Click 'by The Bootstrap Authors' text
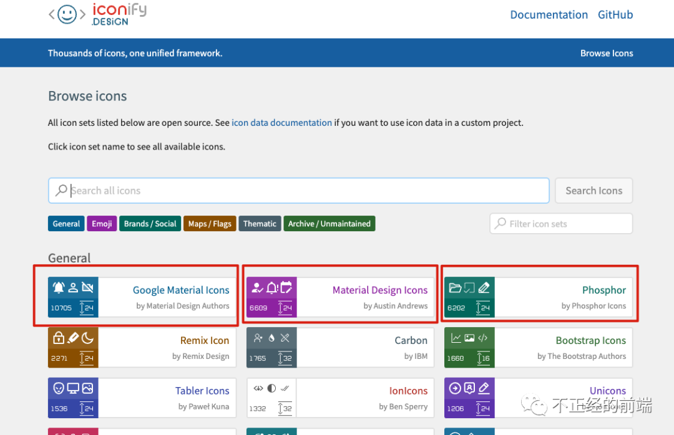This screenshot has width=674, height=435. (x=582, y=356)
